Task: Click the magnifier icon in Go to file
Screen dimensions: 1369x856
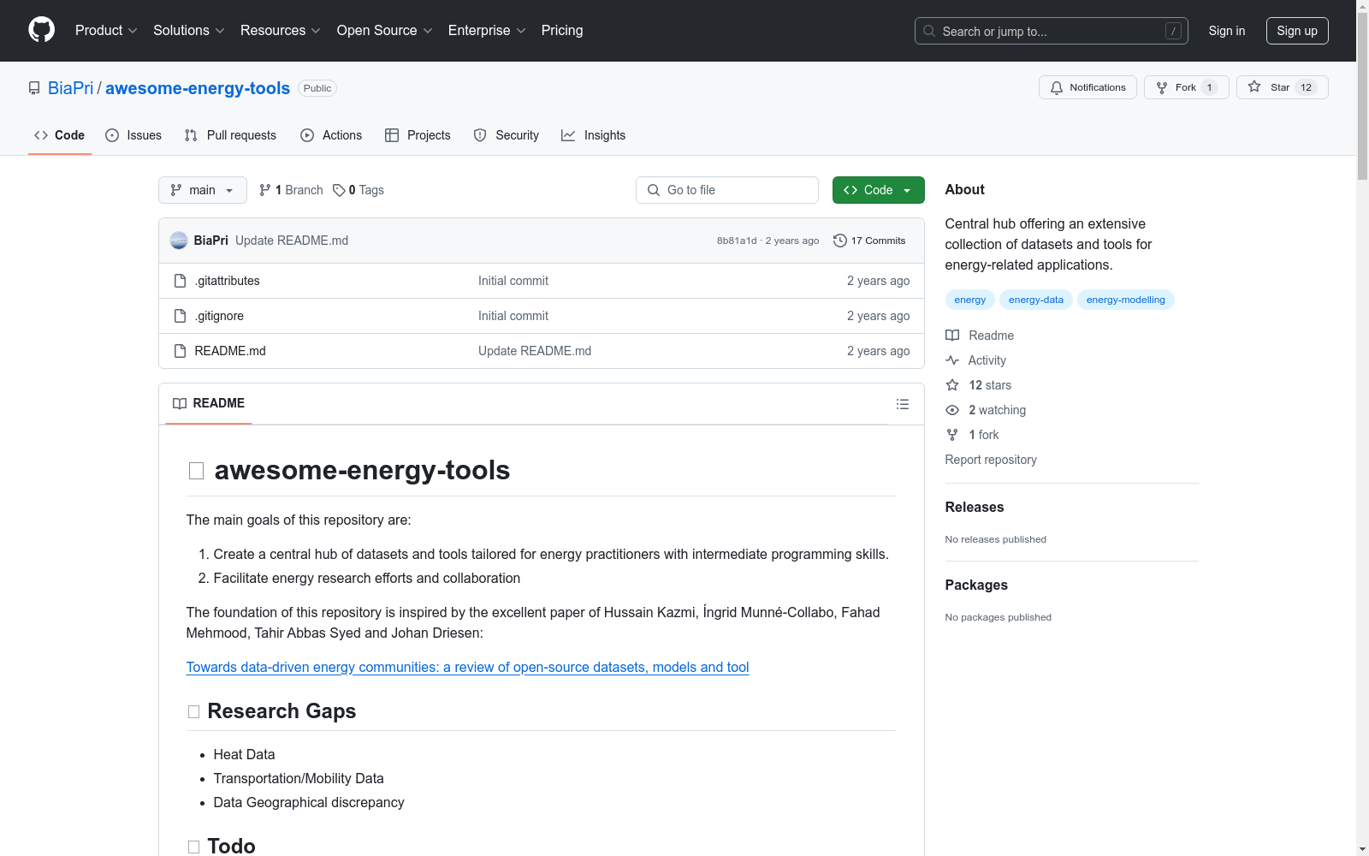Action: 654,190
